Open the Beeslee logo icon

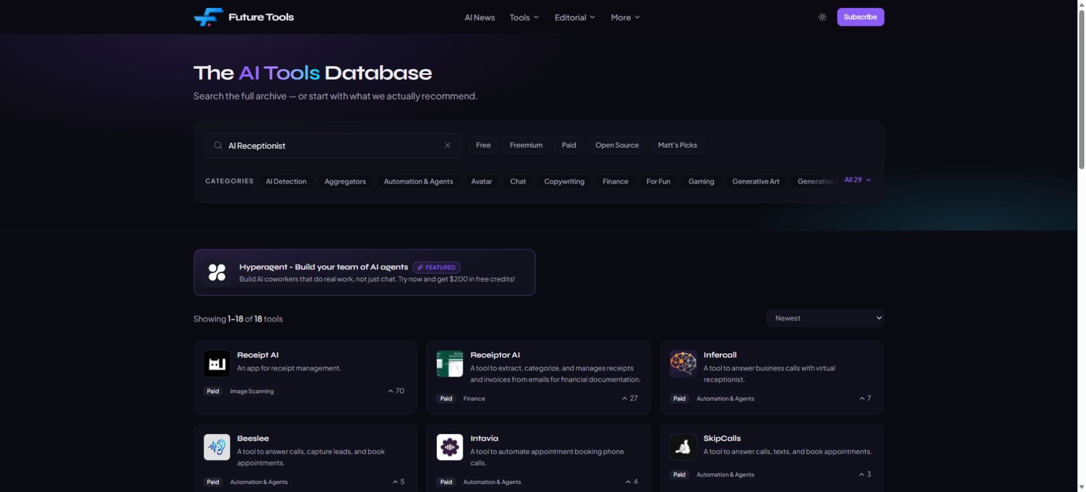(217, 447)
